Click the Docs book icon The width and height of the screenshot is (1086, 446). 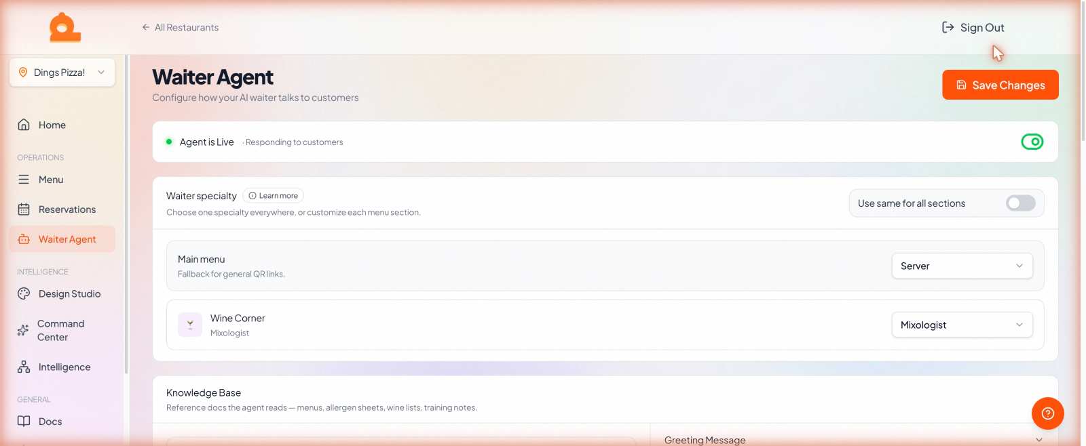[x=24, y=421]
